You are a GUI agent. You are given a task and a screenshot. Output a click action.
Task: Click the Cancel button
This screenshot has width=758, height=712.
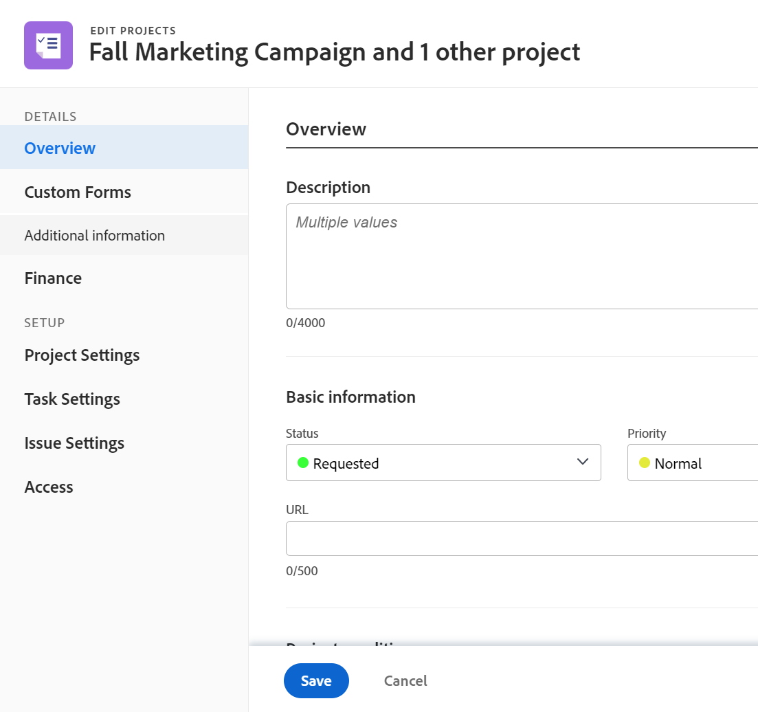click(x=405, y=680)
